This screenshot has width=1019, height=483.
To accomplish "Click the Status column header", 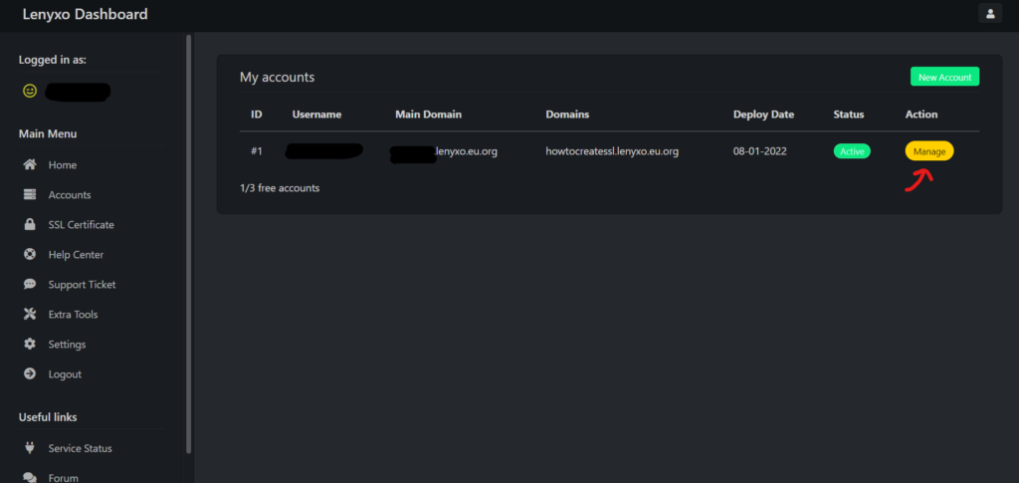I will pos(849,115).
